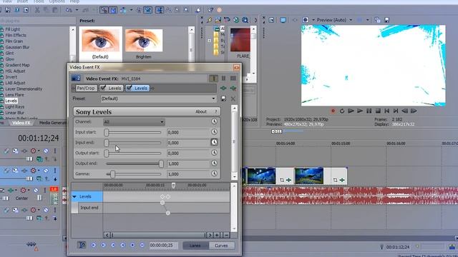Toggle animation clock for Input start
The image size is (458, 257).
click(214, 132)
